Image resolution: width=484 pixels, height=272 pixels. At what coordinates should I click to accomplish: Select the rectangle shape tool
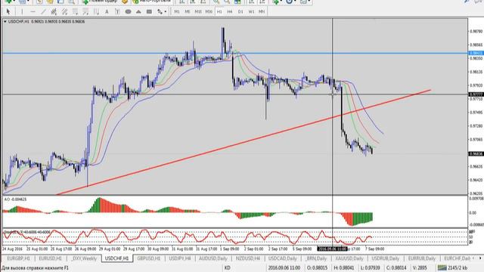[x=149, y=12]
